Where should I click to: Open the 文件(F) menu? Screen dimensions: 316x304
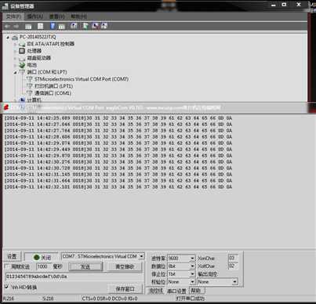click(x=13, y=16)
